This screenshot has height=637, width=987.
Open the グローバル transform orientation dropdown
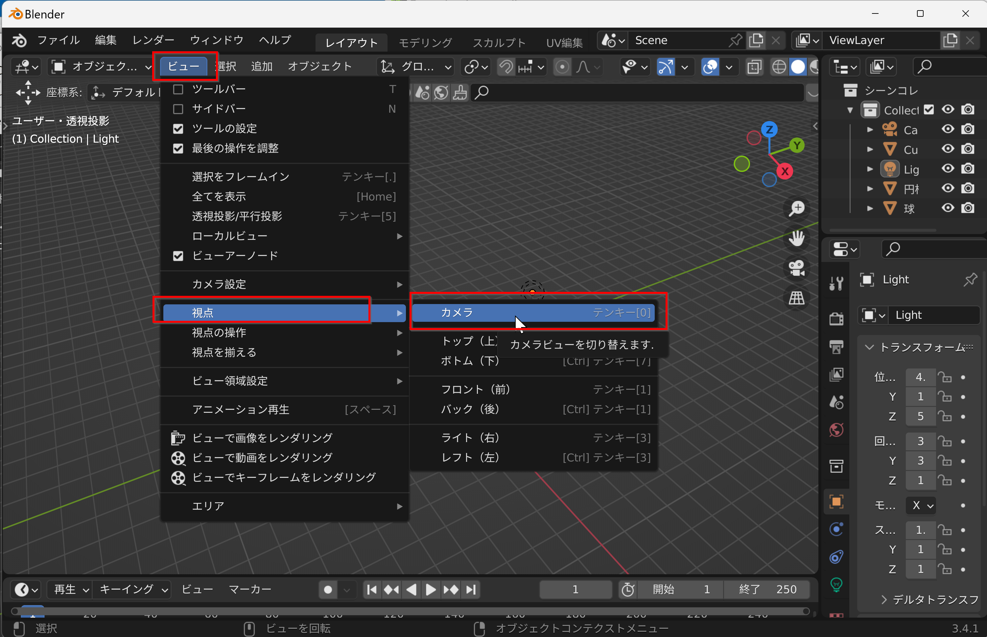coord(415,67)
